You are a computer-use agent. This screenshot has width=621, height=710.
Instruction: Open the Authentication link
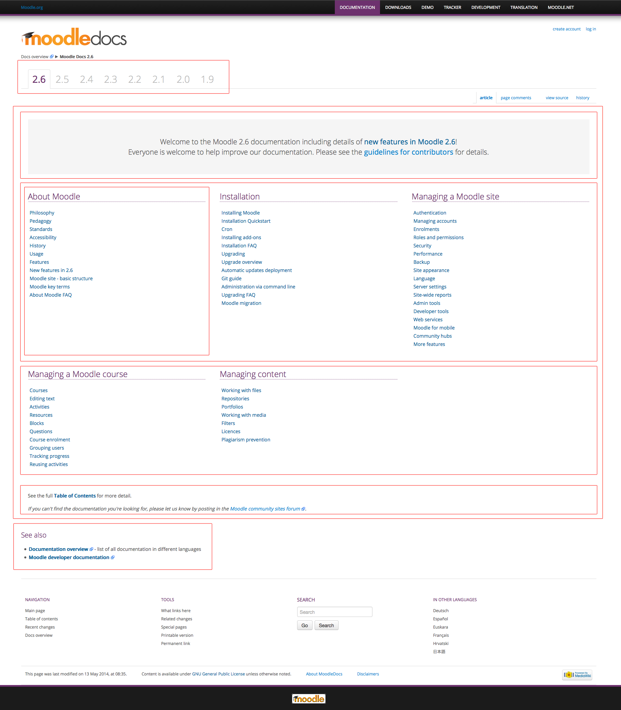point(430,212)
